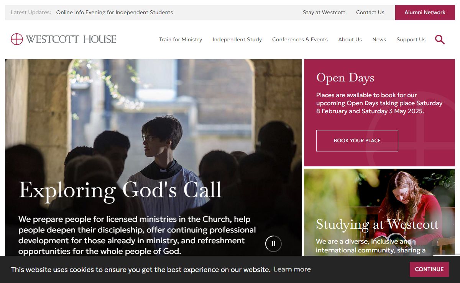
Task: Open the Independent Study menu
Action: tap(237, 39)
